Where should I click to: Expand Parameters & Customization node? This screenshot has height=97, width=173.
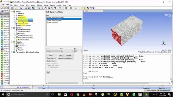[x=12, y=52]
